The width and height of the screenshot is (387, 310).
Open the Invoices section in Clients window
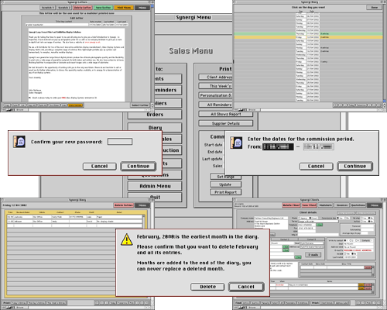[x=342, y=205]
